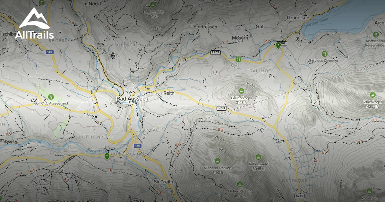Select the L731 route badge
Viewport: 385px width, 202px height.
tap(221, 108)
